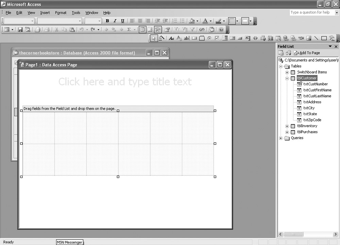Image resolution: width=340 pixels, height=245 pixels.
Task: Toggle Italic formatting
Action: 115,21
